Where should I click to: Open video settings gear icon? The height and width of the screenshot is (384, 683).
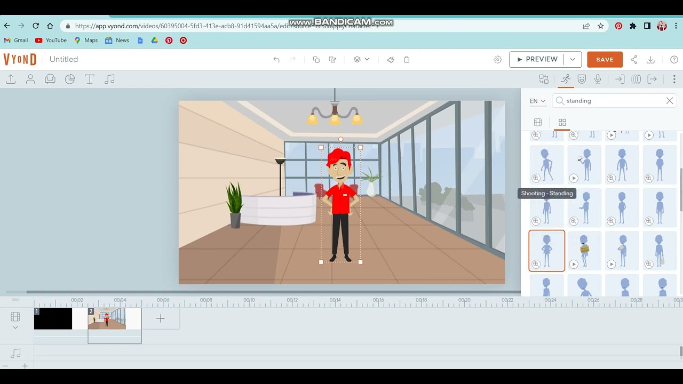[498, 60]
